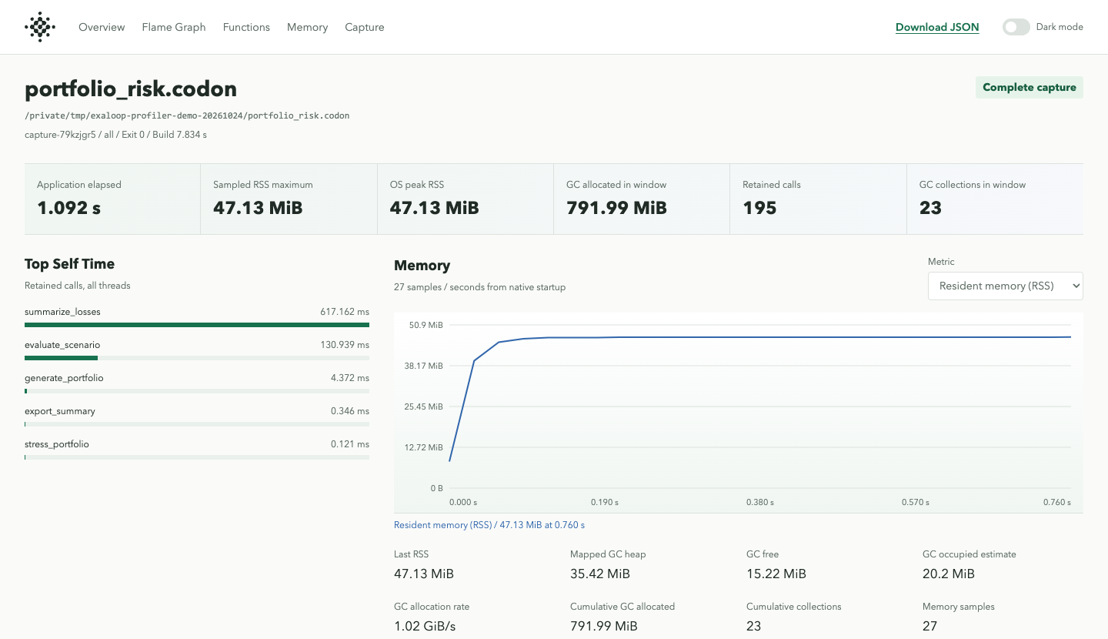Click the 50.9 MiB axis label
1108x639 pixels.
coord(426,325)
